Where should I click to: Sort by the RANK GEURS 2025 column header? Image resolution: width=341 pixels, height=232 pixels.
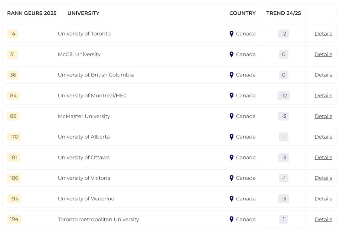pos(32,13)
